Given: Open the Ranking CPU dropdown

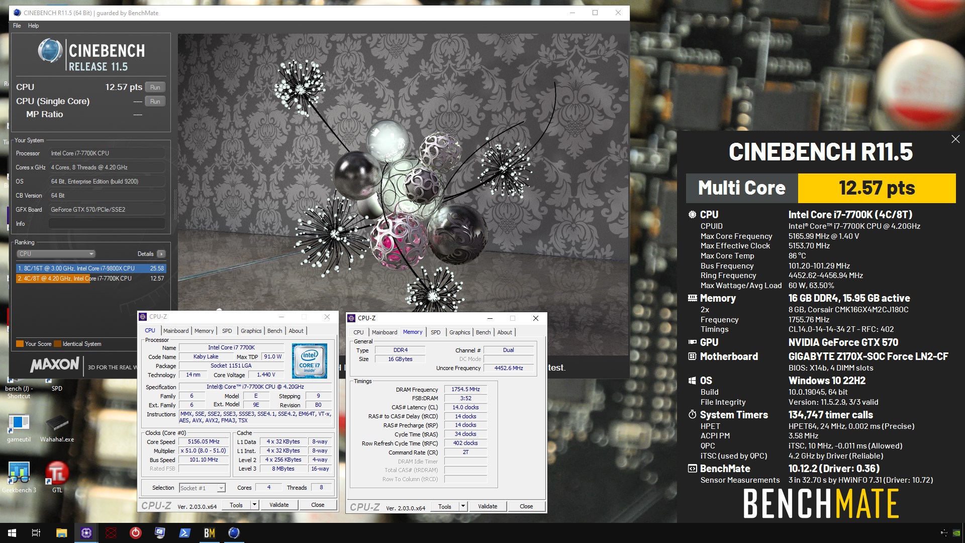Looking at the screenshot, I should click(x=56, y=254).
